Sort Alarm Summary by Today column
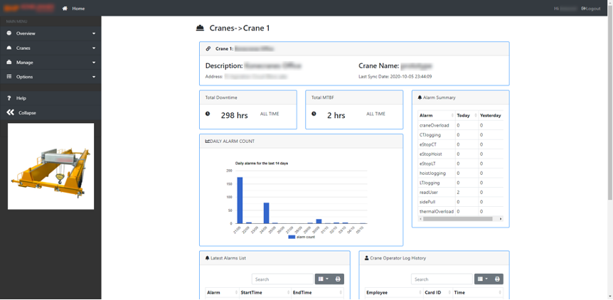613x300 pixels. coord(463,115)
